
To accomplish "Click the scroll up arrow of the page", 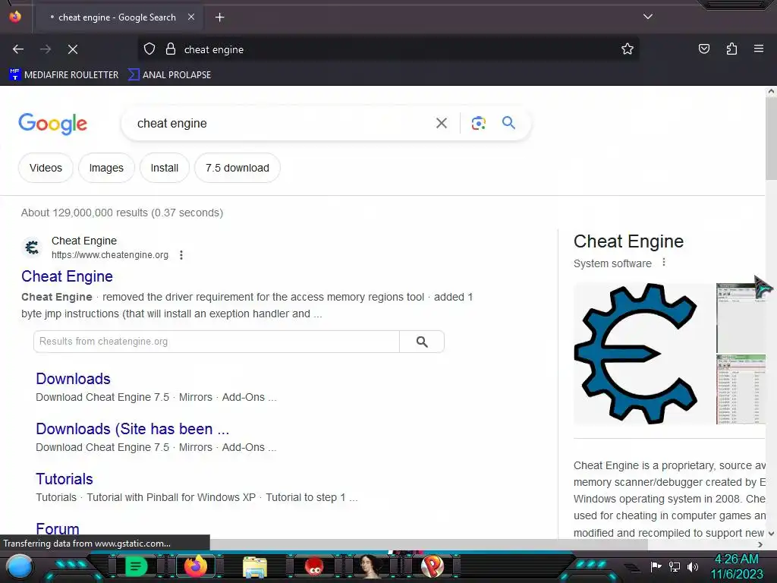I will coord(771,91).
